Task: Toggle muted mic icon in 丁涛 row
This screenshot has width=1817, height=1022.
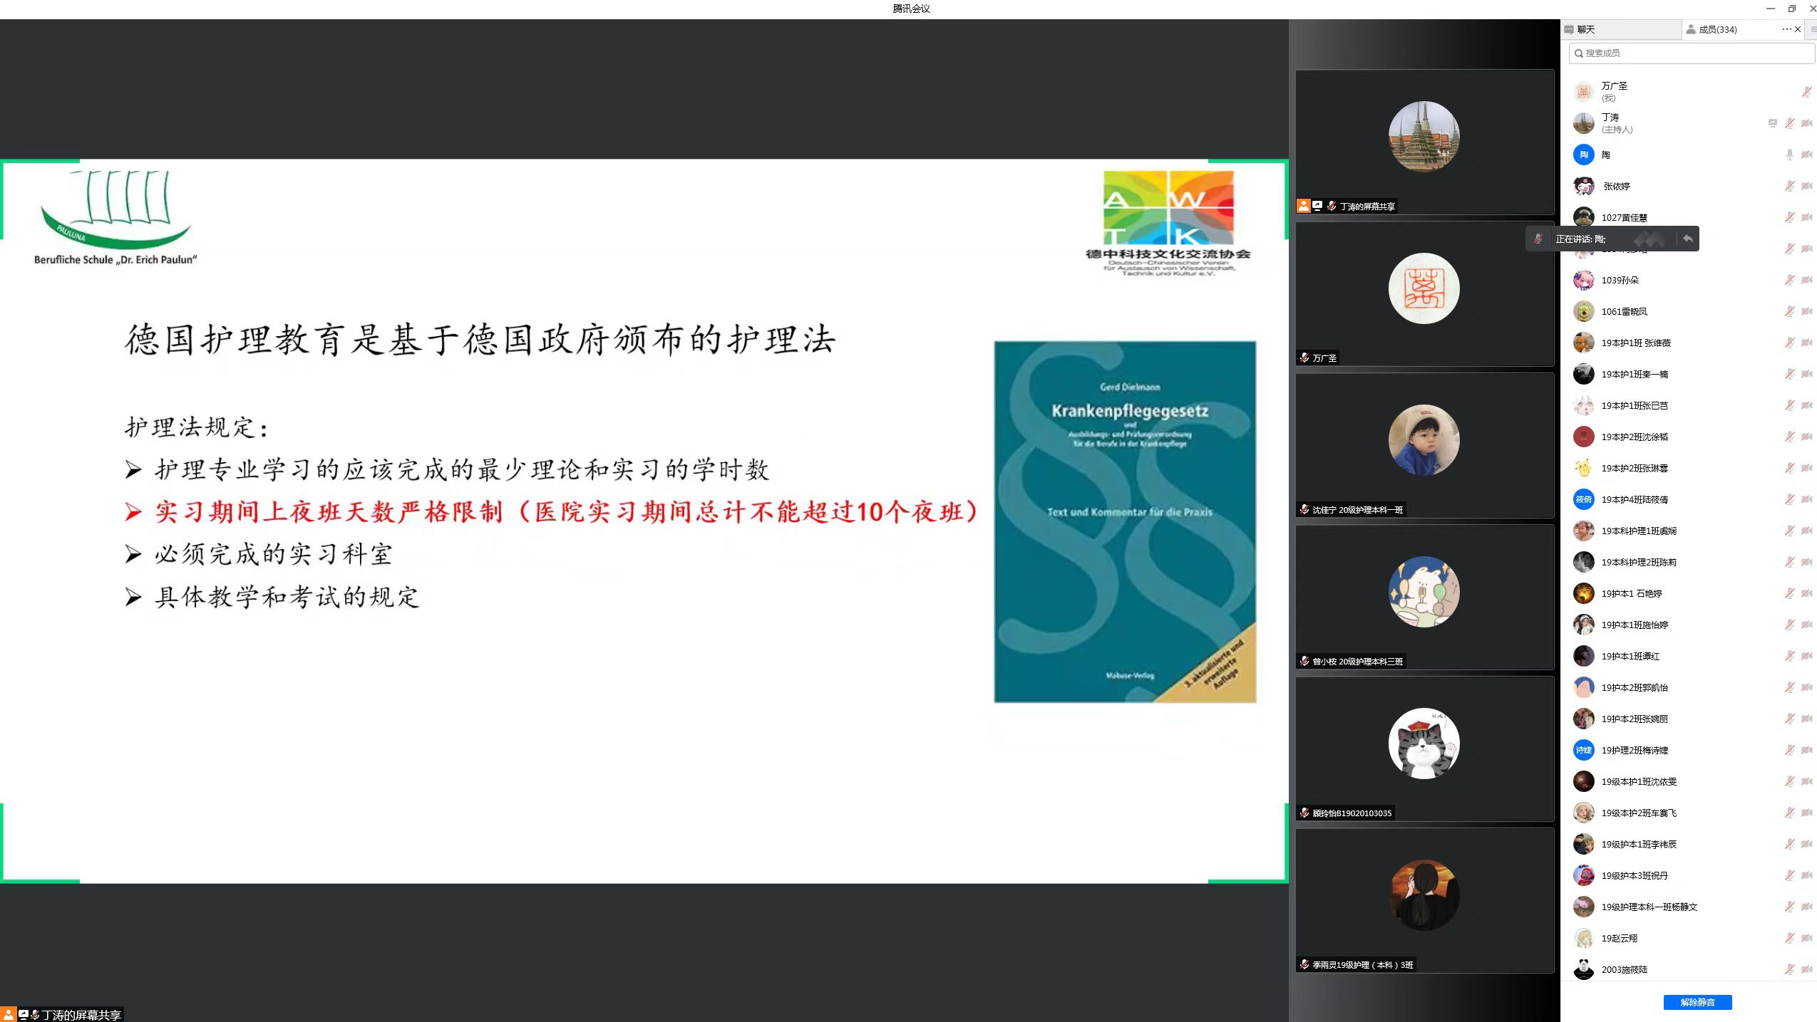Action: [1789, 123]
